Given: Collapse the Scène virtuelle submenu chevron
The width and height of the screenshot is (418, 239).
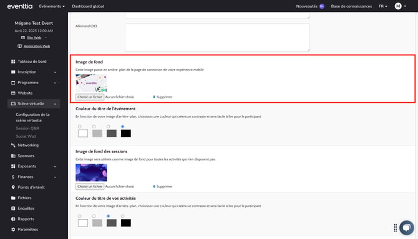Looking at the screenshot, I should tap(55, 104).
